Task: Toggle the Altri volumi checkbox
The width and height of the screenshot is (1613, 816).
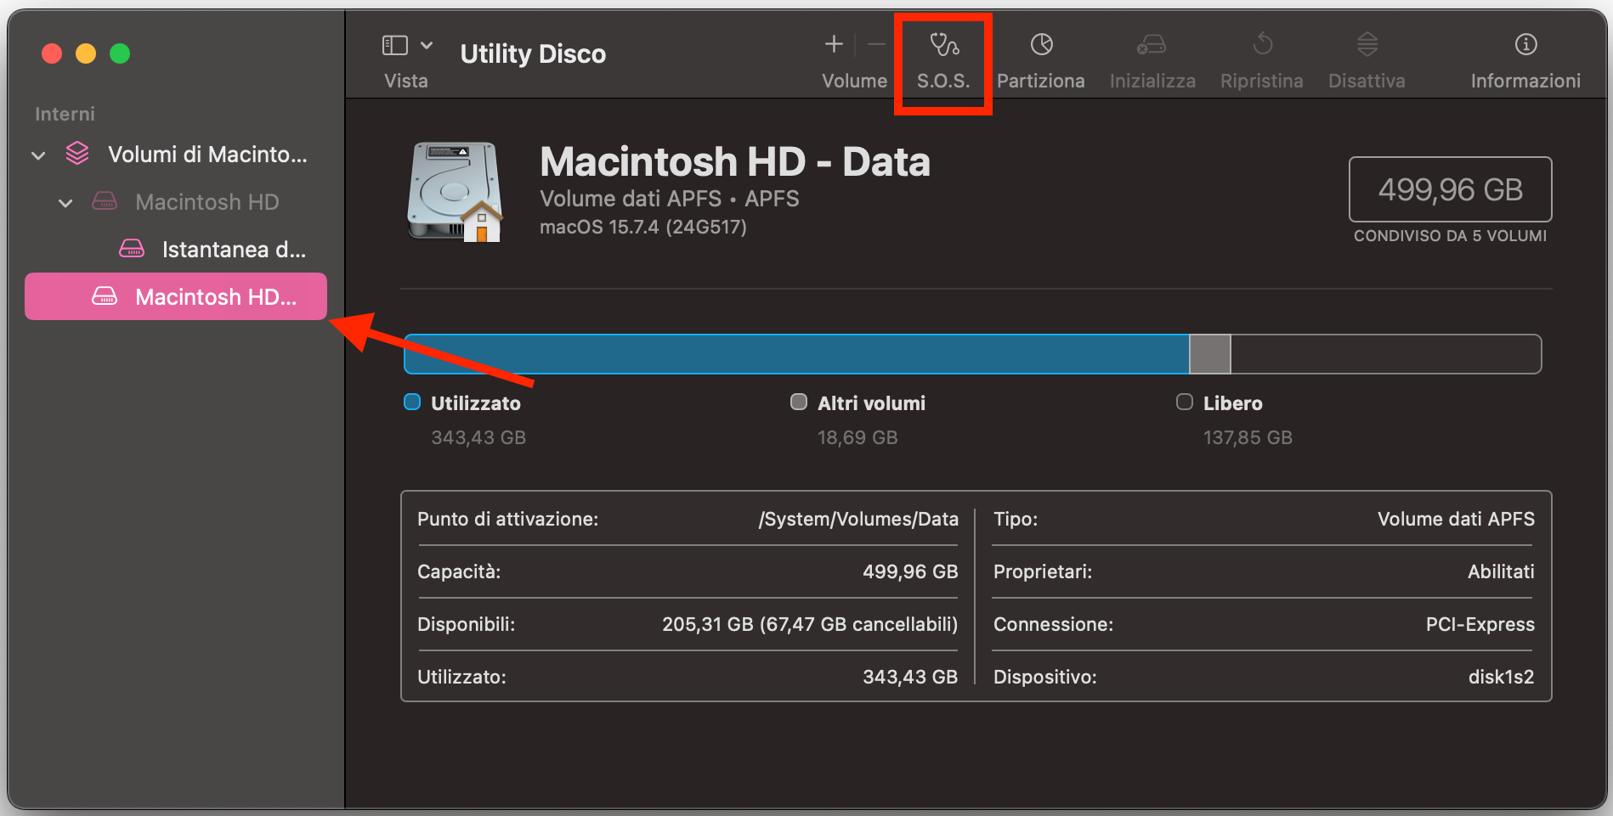Action: [798, 402]
